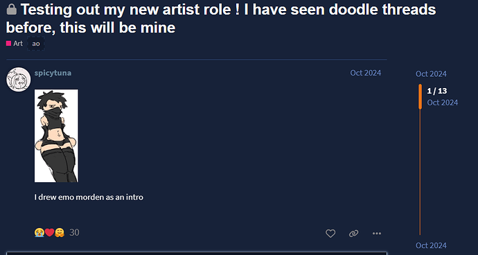
Task: Jump to top date on timeline
Action: pyautogui.click(x=431, y=74)
